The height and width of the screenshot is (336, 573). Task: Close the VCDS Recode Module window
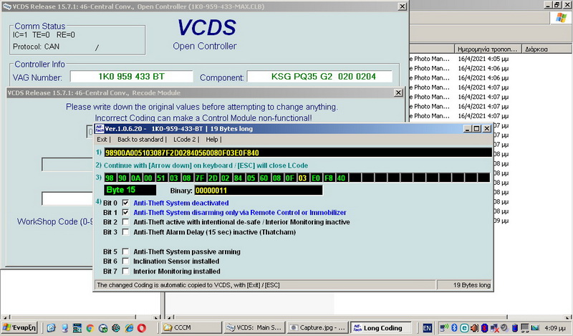click(399, 93)
